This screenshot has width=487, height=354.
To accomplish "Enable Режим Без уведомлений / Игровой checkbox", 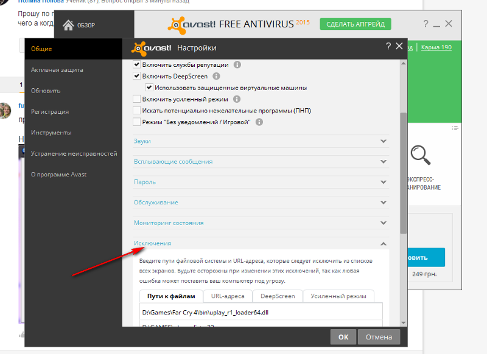I will click(136, 122).
